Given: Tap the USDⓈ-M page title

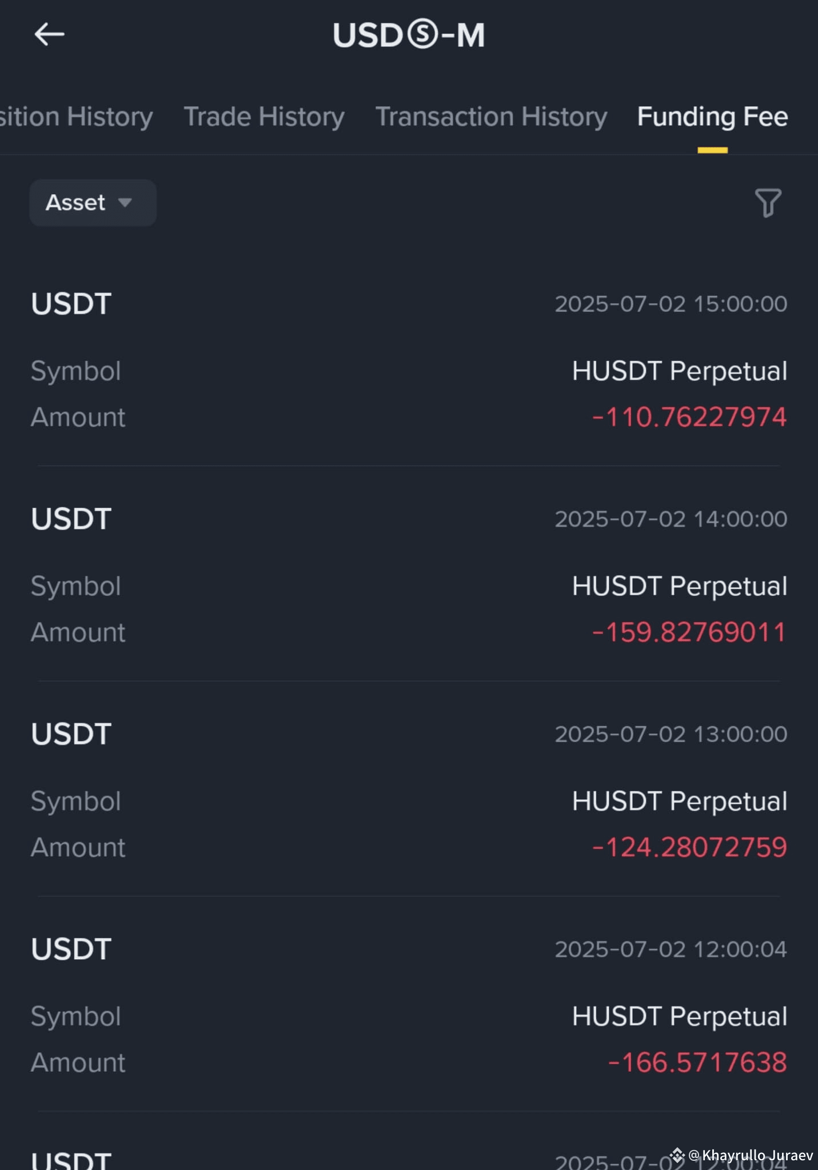Looking at the screenshot, I should click(x=409, y=35).
